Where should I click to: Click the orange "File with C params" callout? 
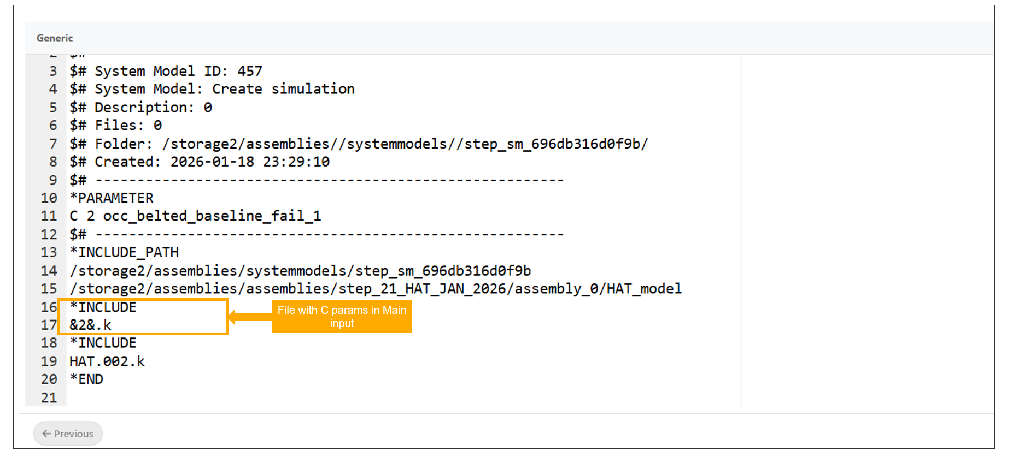pos(342,317)
